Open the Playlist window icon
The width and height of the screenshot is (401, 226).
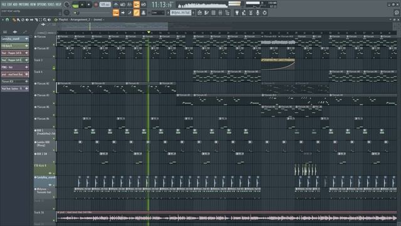pyautogui.click(x=199, y=13)
